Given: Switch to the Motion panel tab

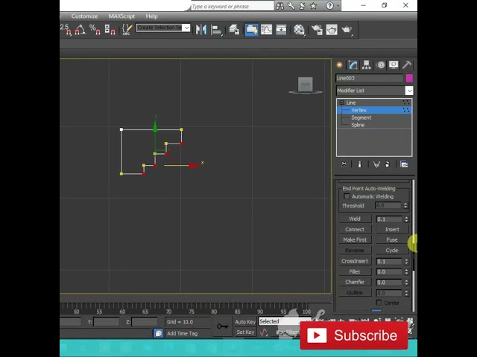Looking at the screenshot, I should tap(380, 65).
